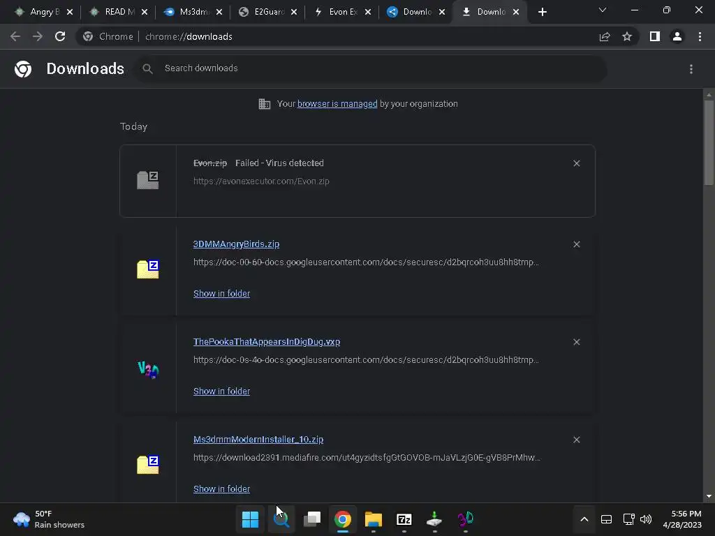715x536 pixels.
Task: Open the network tray icon
Action: click(x=629, y=519)
